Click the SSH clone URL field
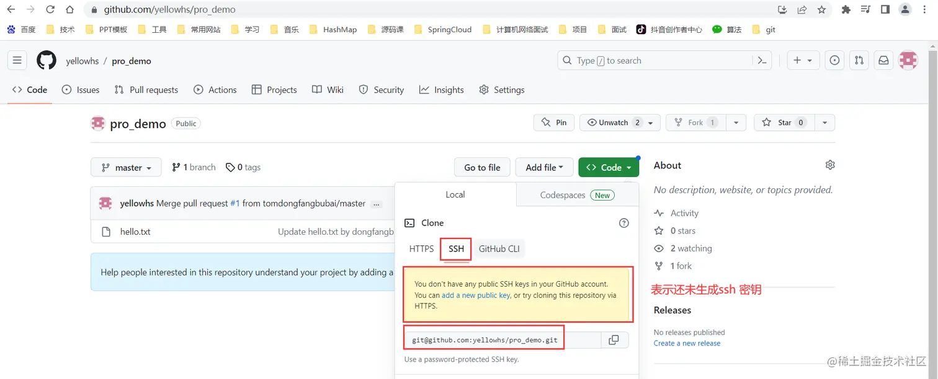The width and height of the screenshot is (938, 379). [503, 340]
